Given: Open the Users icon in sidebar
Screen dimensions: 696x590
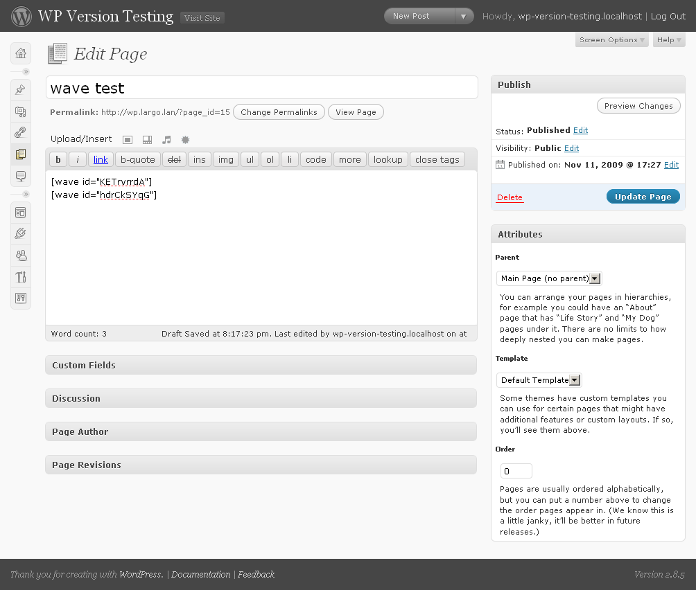Looking at the screenshot, I should pos(20,256).
